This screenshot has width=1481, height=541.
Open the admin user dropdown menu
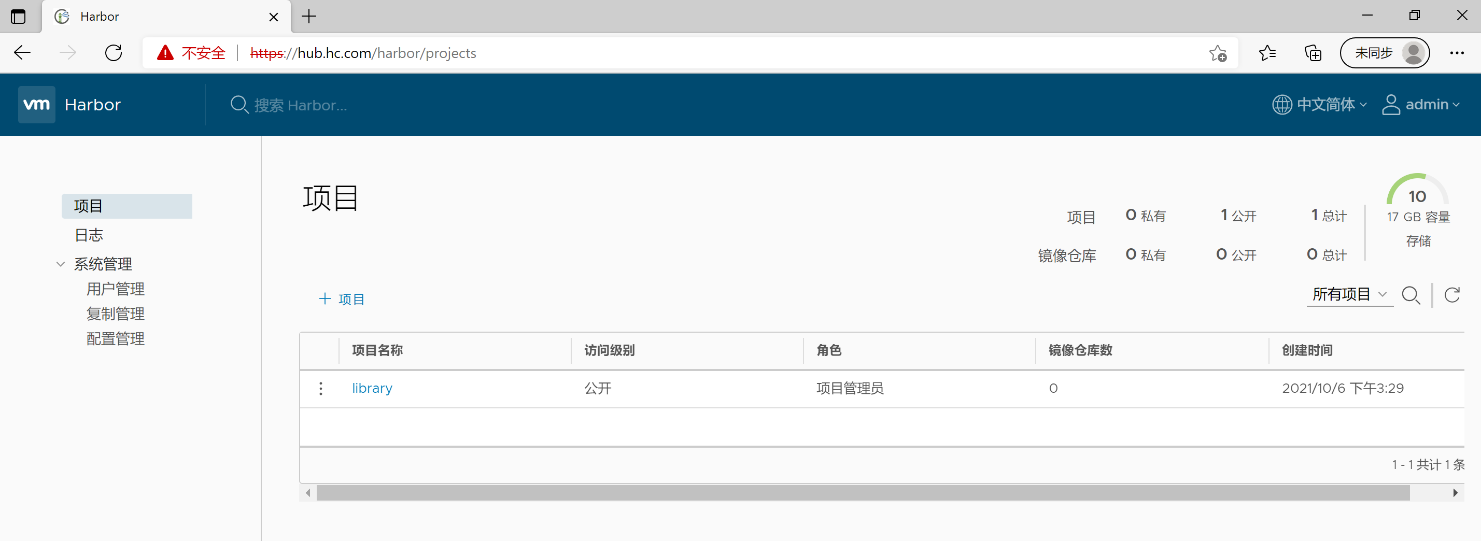[x=1421, y=105]
